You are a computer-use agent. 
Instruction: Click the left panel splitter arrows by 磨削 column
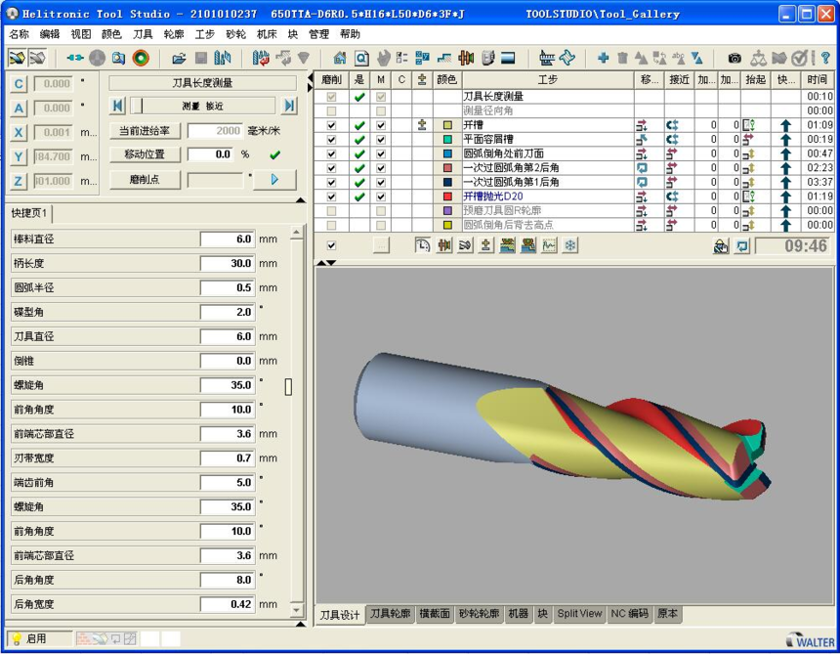pyautogui.click(x=311, y=83)
